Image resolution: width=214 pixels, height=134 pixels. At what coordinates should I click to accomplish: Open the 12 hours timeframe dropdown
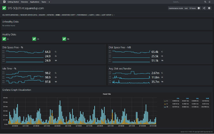pyautogui.click(x=193, y=8)
